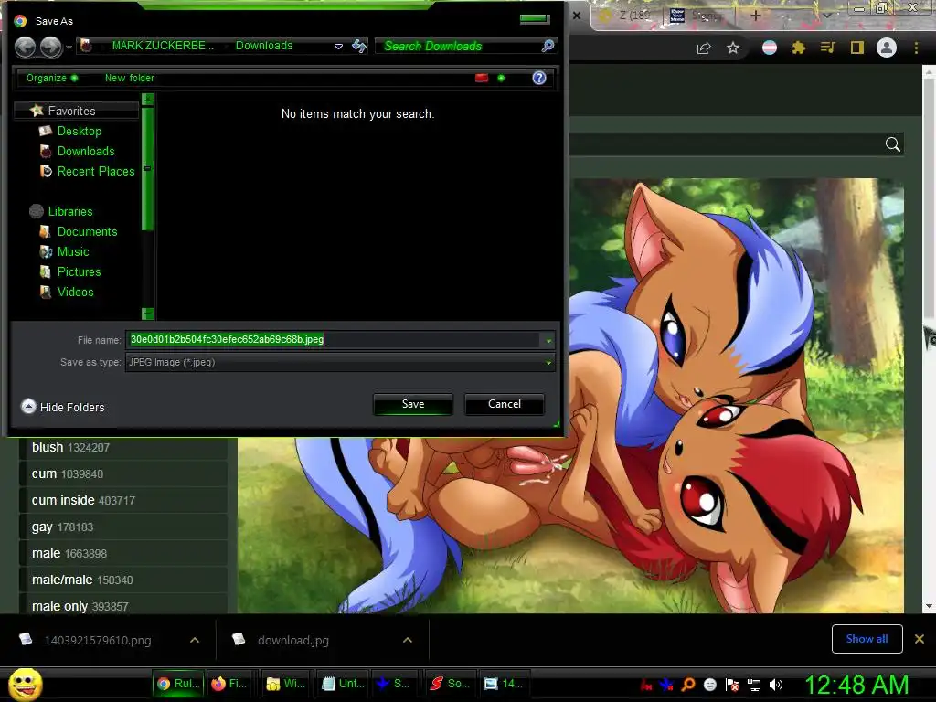Click Chrome's share page icon
The image size is (936, 702).
click(704, 48)
